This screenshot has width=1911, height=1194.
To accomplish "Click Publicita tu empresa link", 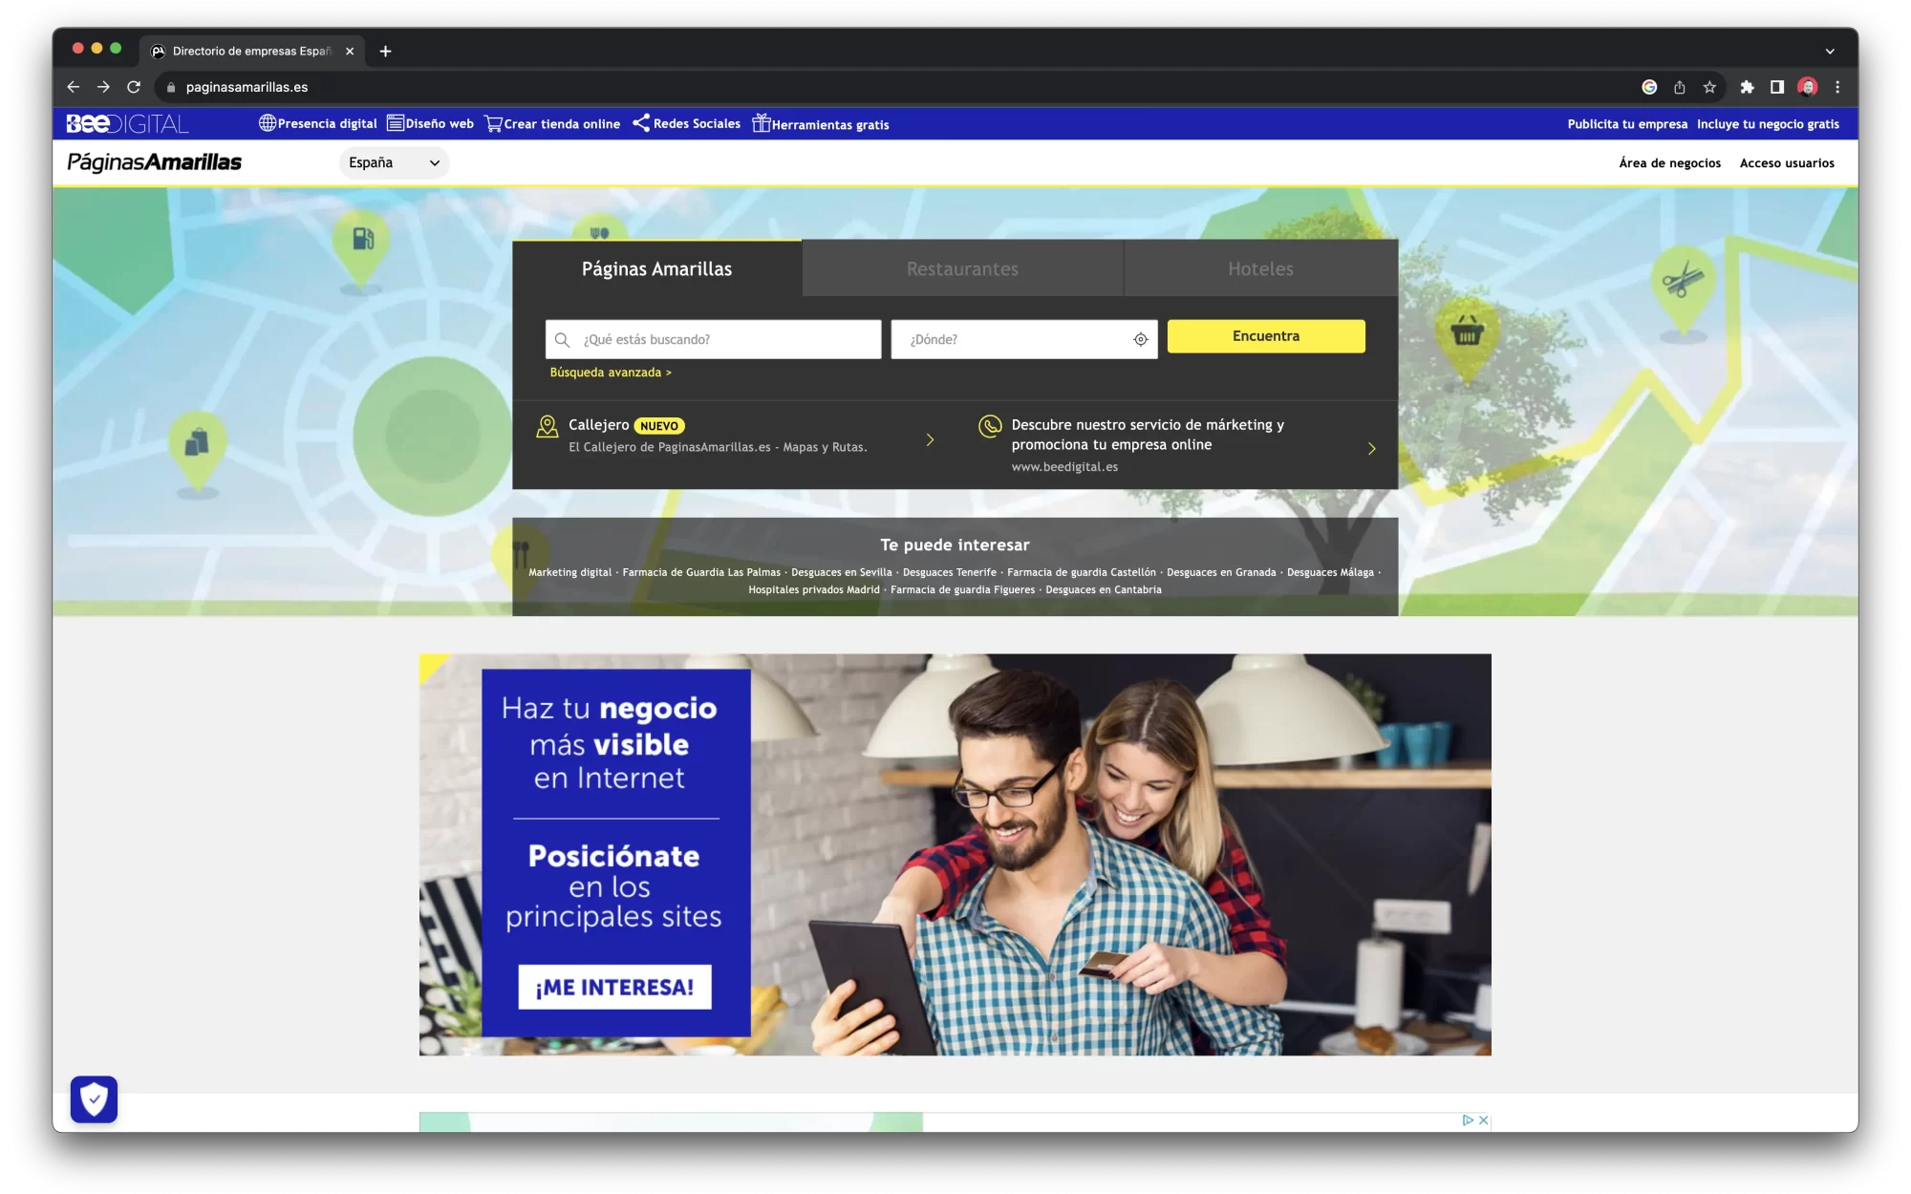I will pos(1626,124).
